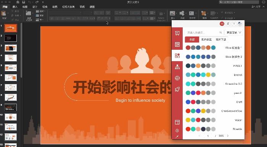
Task: Open the iSlide diagram library sidebar icon
Action: click(177, 67)
